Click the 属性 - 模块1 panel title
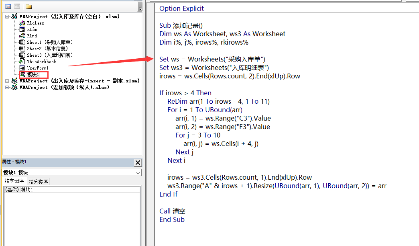Image resolution: width=419 pixels, height=246 pixels. pyautogui.click(x=14, y=162)
